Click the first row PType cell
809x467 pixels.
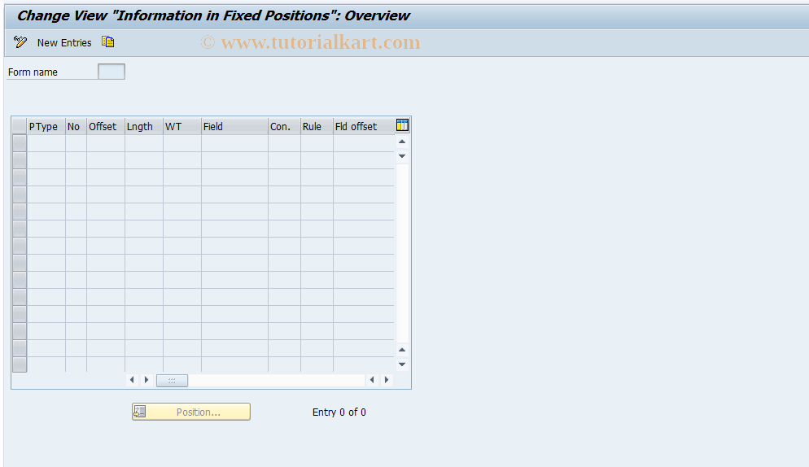(46, 143)
